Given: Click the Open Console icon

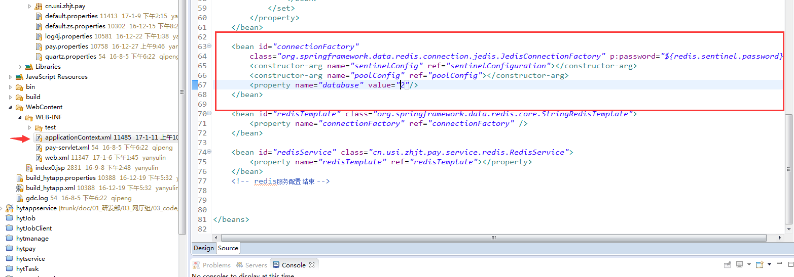Looking at the screenshot, I should pos(760,264).
